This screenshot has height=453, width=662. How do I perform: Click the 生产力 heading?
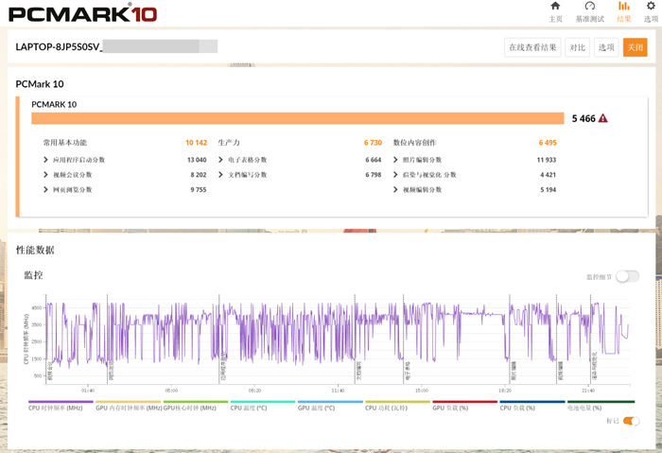[229, 143]
